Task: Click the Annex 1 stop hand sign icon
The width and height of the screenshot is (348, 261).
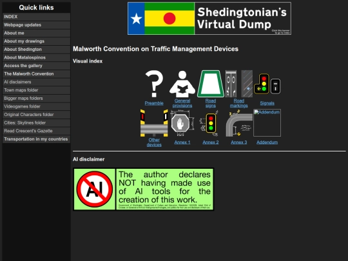Action: pyautogui.click(x=182, y=123)
